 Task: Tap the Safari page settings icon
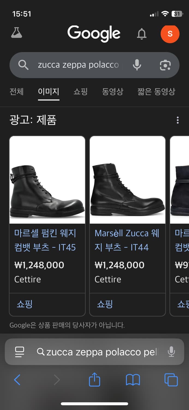point(19,352)
